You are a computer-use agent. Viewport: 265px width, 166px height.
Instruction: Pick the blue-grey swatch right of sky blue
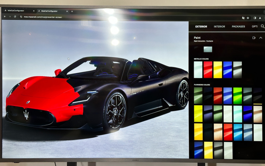pyautogui.click(x=248, y=132)
